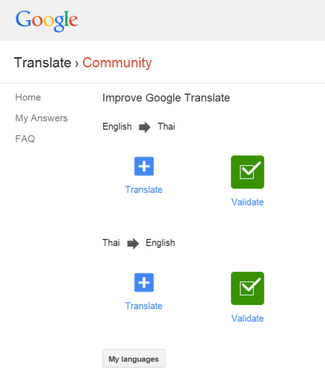Click the Improve Google Translate heading
This screenshot has width=325, height=383.
click(x=166, y=98)
